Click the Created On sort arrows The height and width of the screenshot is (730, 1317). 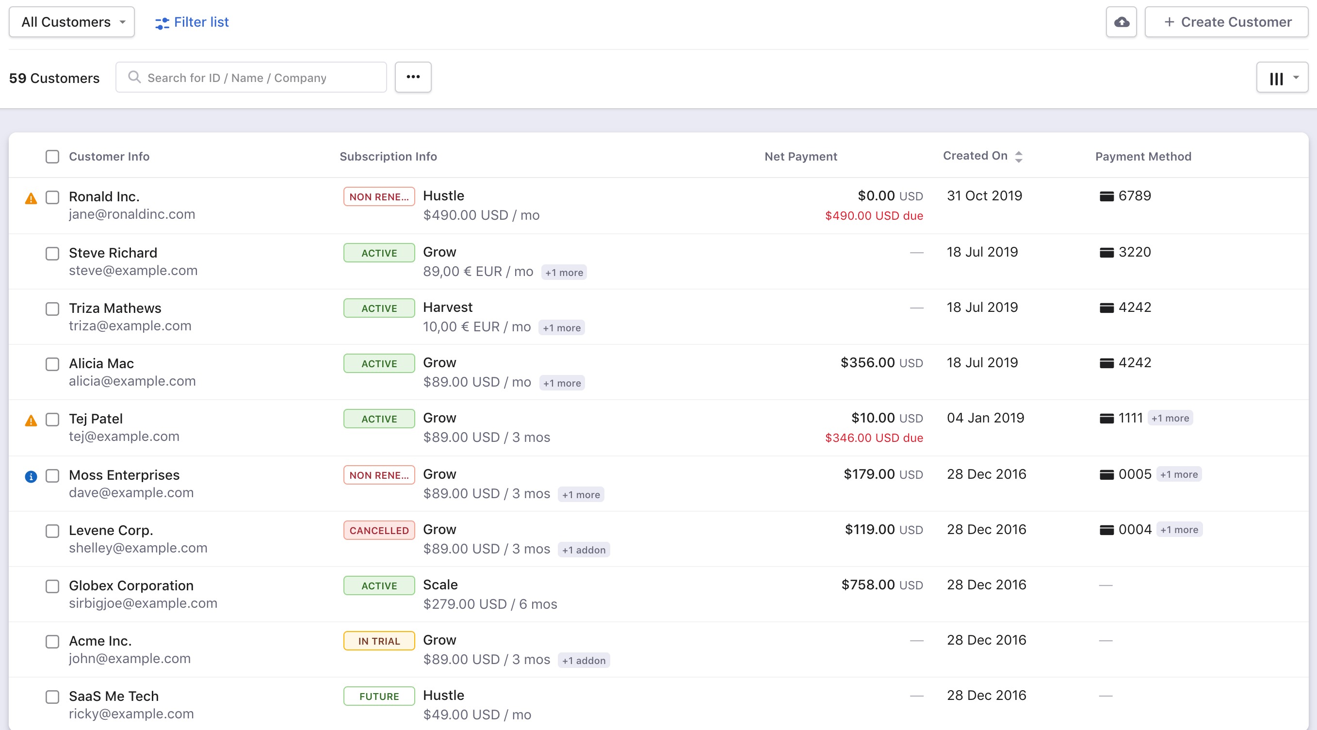(x=1018, y=156)
